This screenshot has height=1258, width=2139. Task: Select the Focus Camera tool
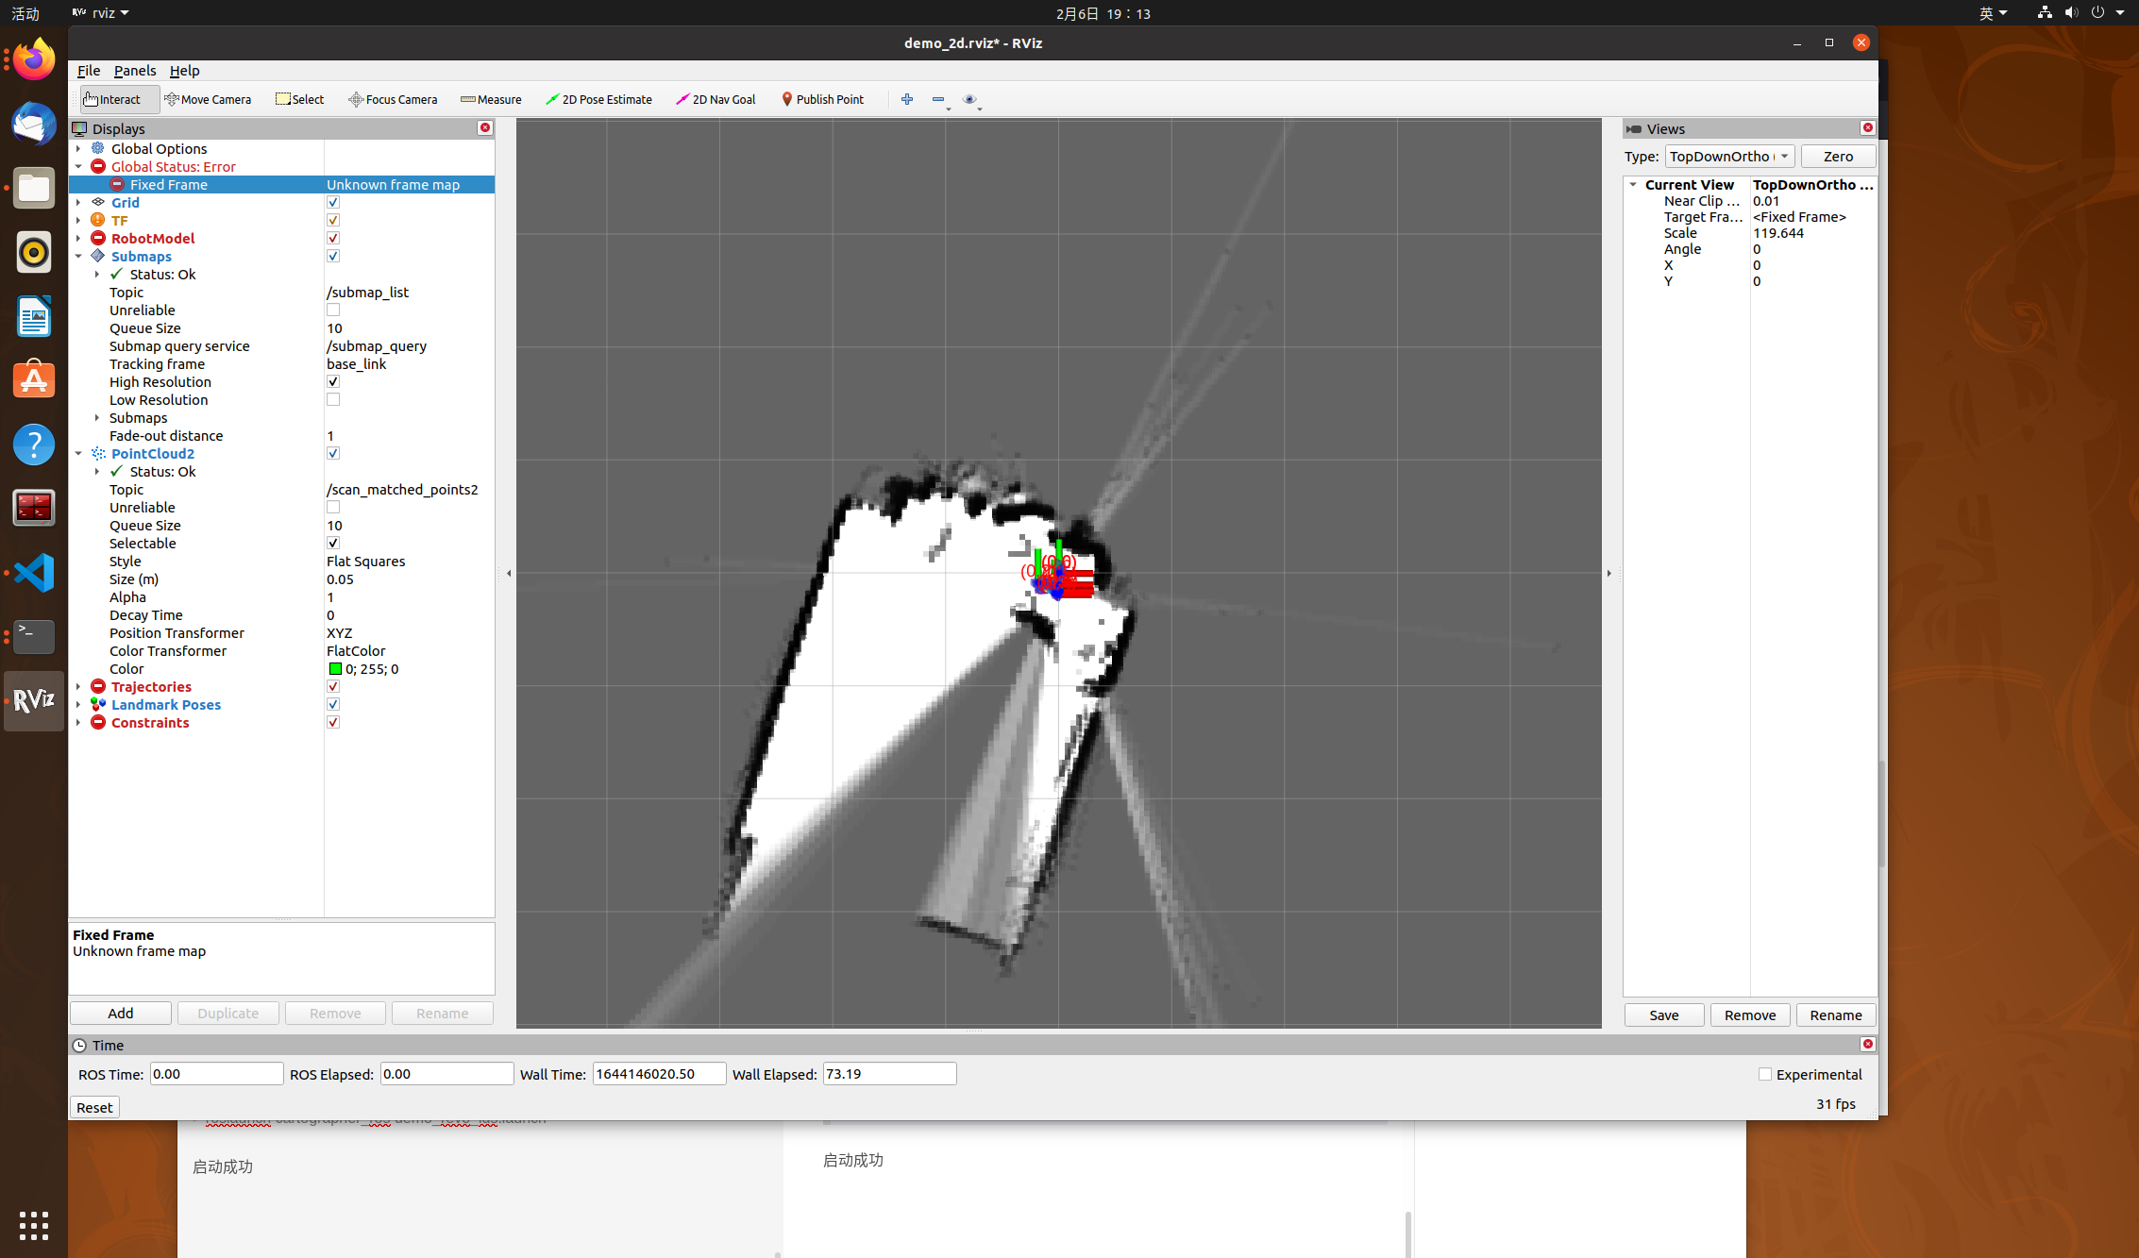click(393, 99)
